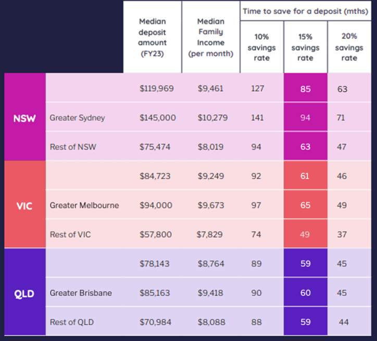The image size is (377, 341).
Task: Click the $78,143 deposit value
Action: point(155,263)
